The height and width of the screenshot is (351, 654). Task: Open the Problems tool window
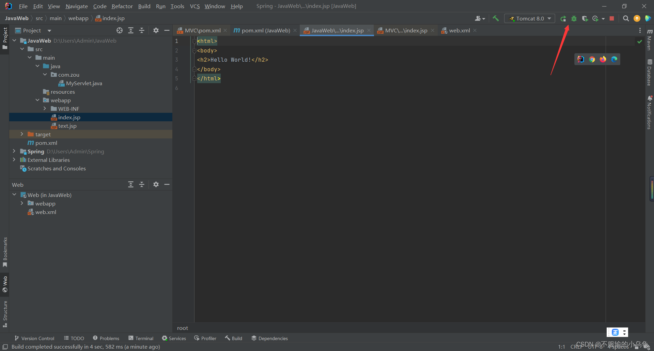coord(106,338)
